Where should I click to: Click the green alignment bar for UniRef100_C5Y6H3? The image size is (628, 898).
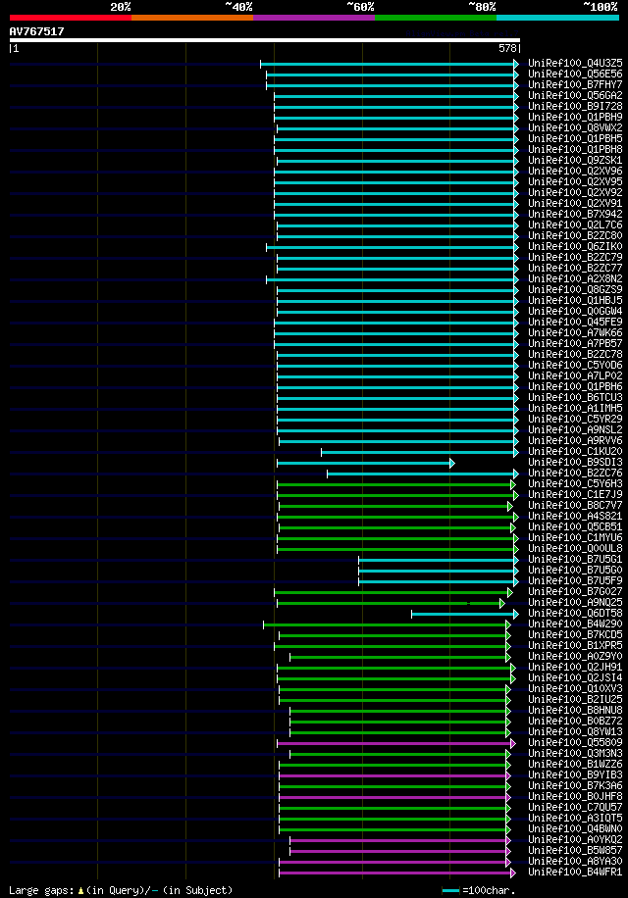[x=396, y=484]
